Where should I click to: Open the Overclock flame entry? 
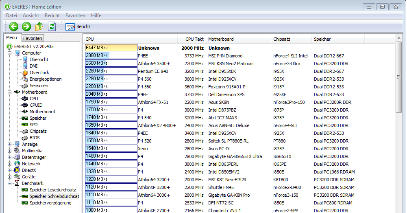[39, 72]
